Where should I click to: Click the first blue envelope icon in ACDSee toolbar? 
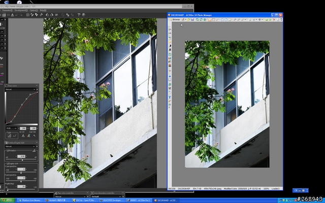coord(222,20)
